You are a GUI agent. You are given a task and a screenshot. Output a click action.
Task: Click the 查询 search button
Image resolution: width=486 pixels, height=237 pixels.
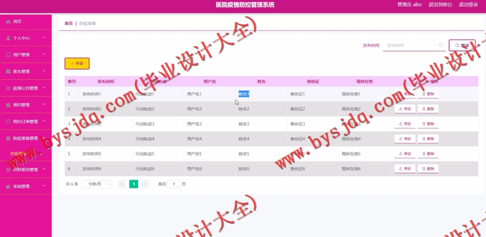coord(462,46)
